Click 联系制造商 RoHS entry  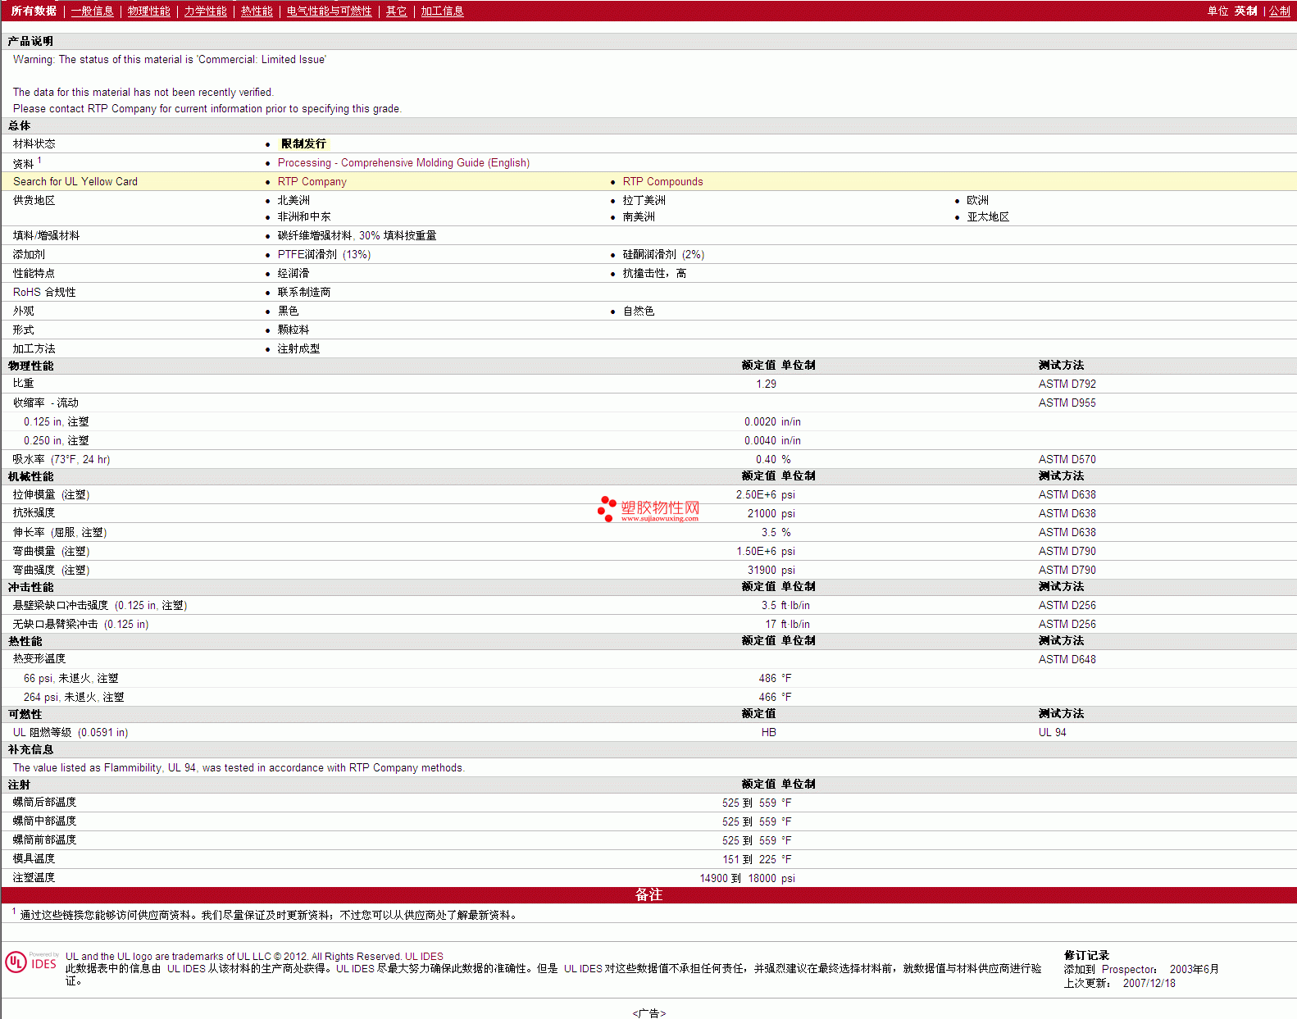(304, 292)
